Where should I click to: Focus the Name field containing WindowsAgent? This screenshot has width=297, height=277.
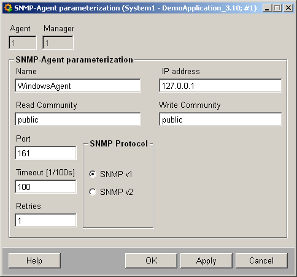tap(78, 86)
